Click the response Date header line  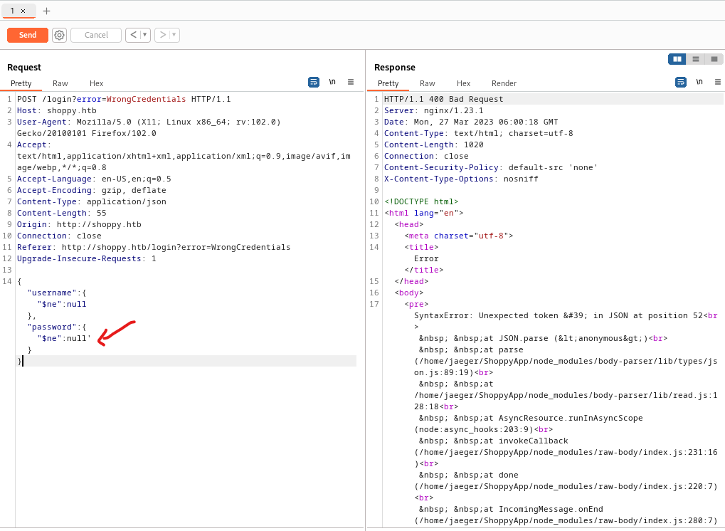pos(471,122)
